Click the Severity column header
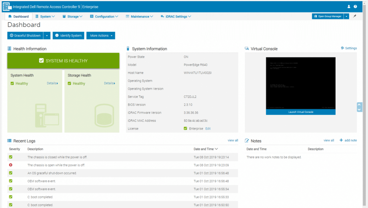The width and height of the screenshot is (368, 208). pyautogui.click(x=14, y=149)
